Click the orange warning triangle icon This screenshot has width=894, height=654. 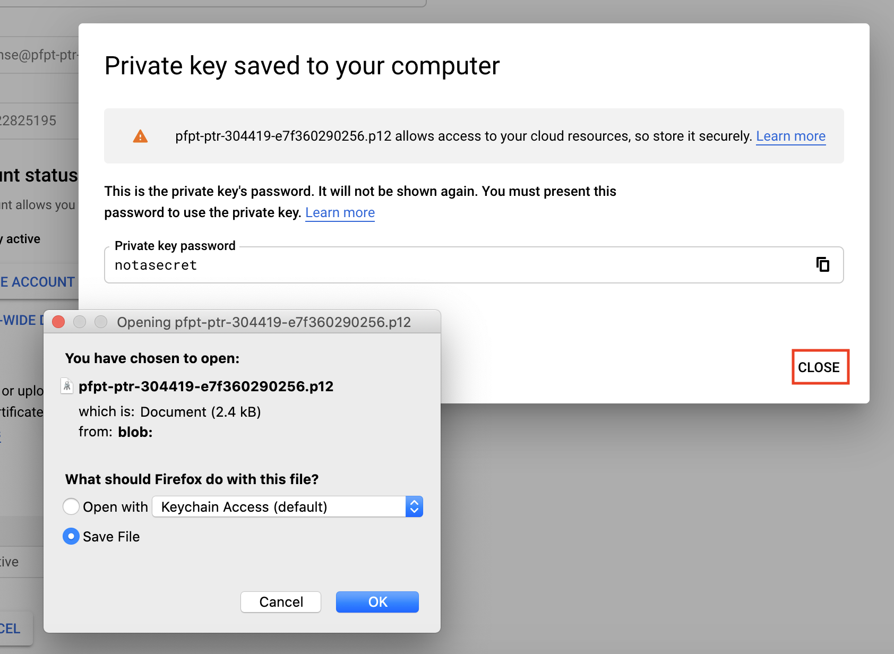[140, 136]
